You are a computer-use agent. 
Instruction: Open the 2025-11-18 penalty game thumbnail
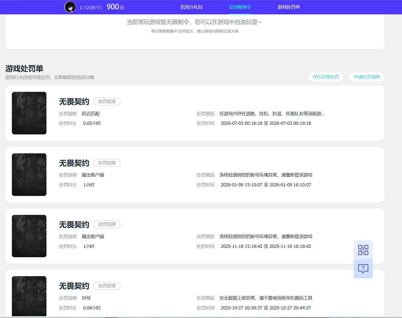[x=29, y=236]
